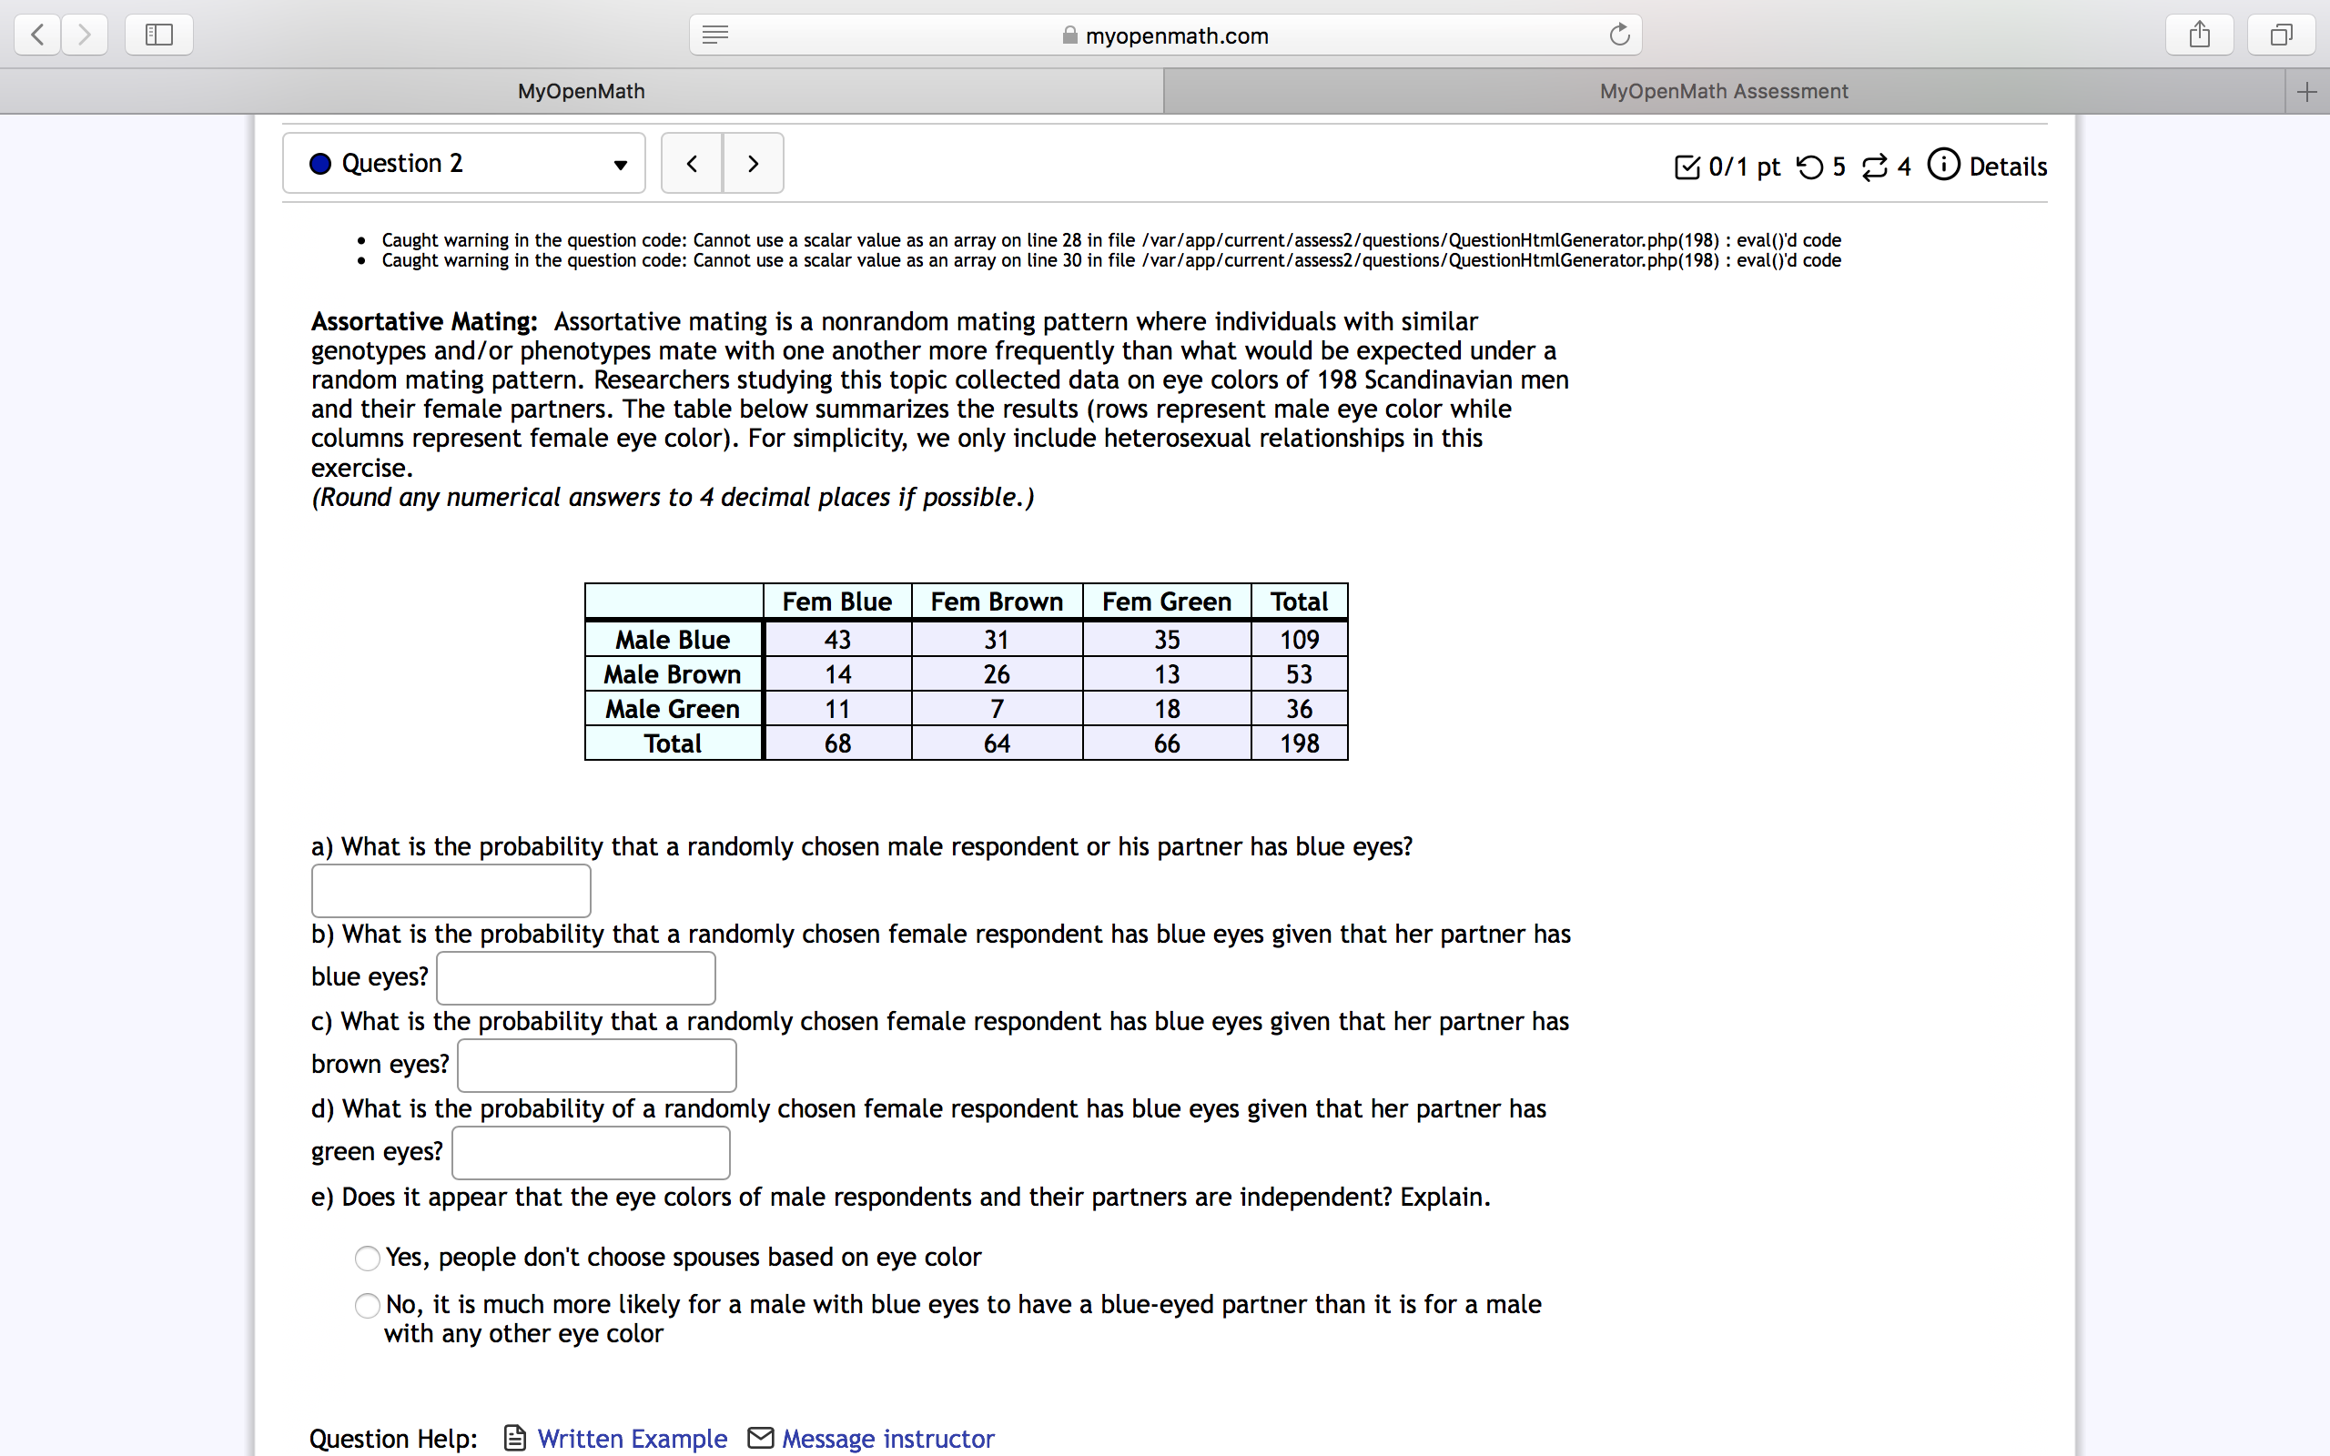
Task: Select 'No, it is much more likely' option
Action: (368, 1305)
